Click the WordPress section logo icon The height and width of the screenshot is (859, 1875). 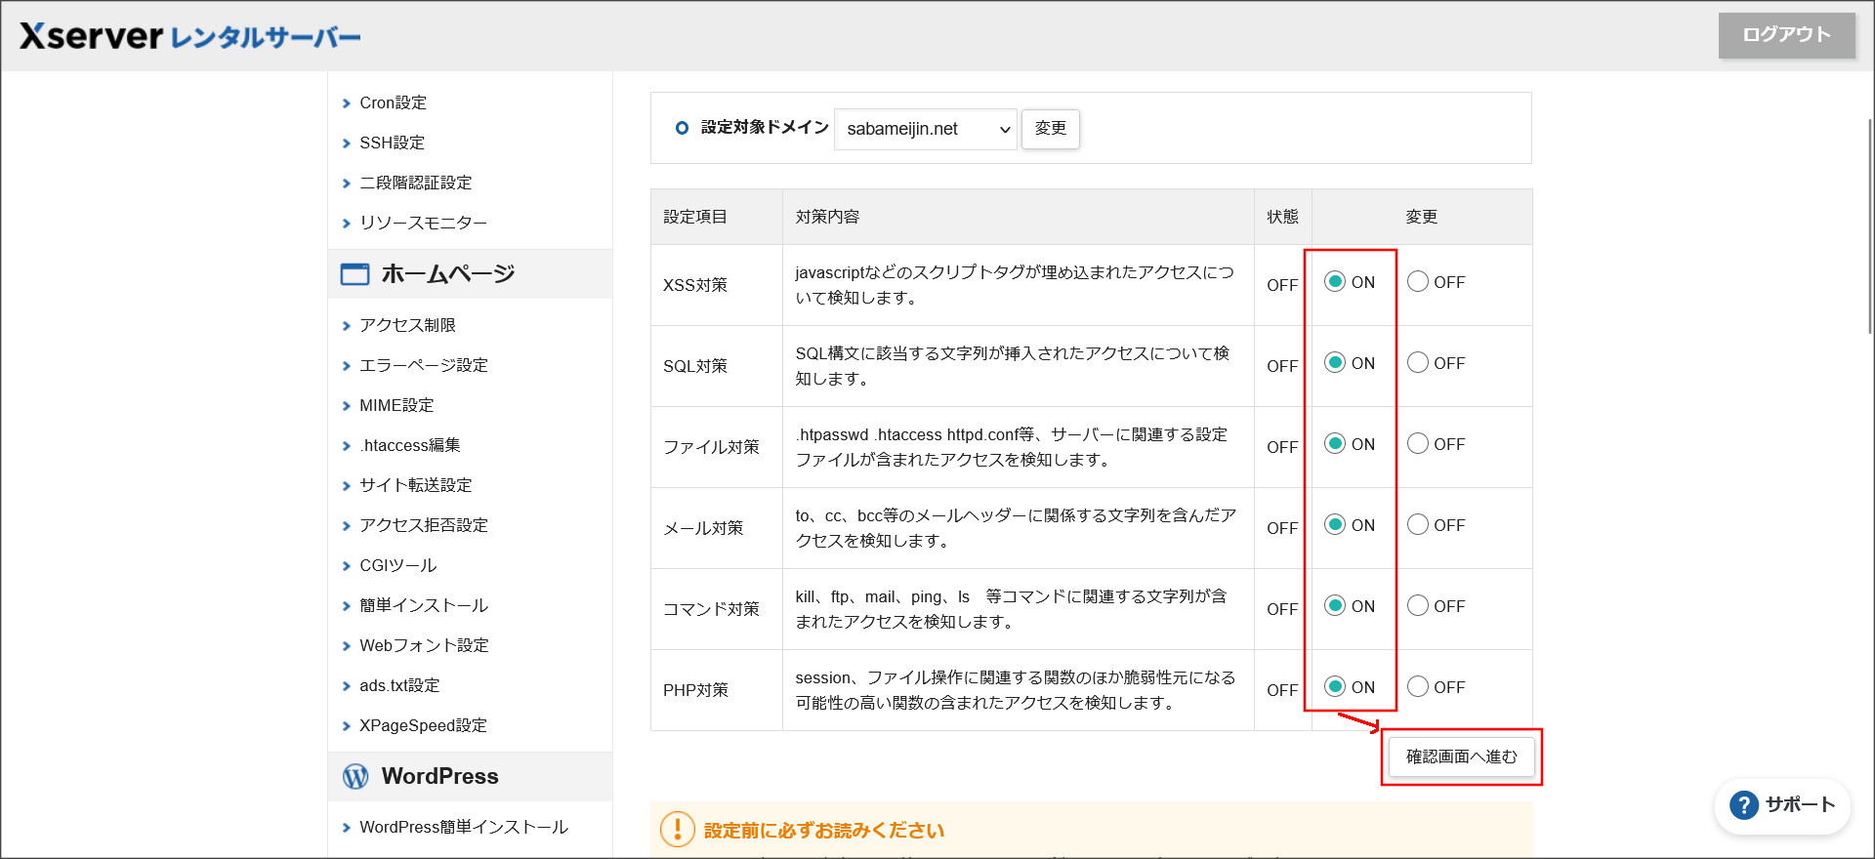click(355, 776)
